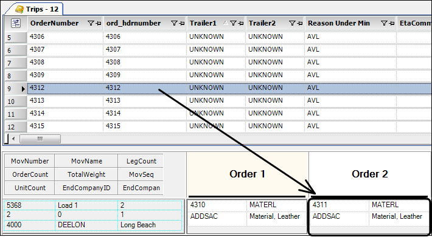432x237 pixels.
Task: Click row 9 selector arrow
Action: click(x=23, y=89)
